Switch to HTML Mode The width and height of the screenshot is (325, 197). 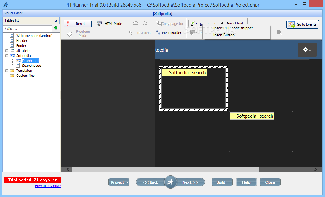109,24
